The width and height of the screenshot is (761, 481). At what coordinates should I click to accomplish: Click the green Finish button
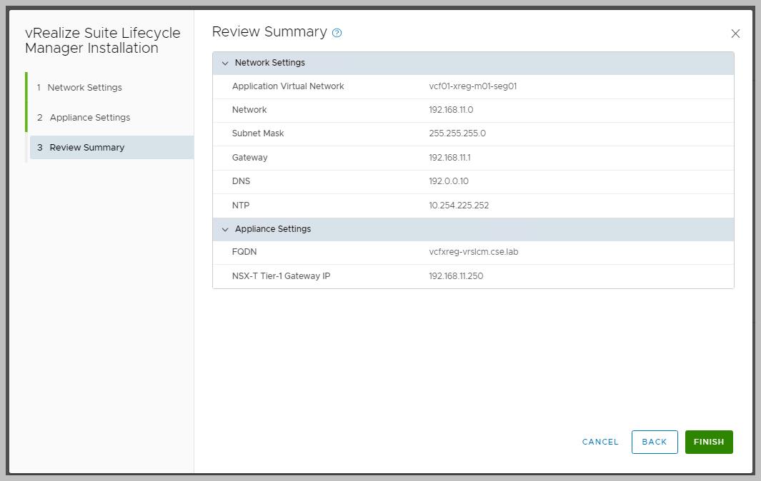coord(708,442)
